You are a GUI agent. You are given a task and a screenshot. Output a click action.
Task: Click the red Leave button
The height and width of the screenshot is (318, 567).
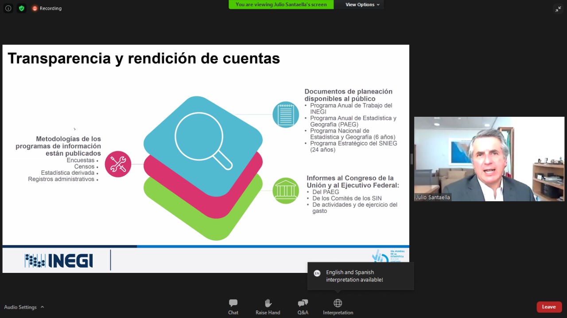[x=549, y=307]
